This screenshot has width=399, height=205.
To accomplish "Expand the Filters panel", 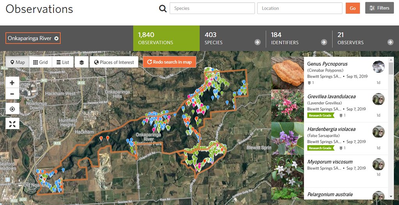I will click(379, 8).
